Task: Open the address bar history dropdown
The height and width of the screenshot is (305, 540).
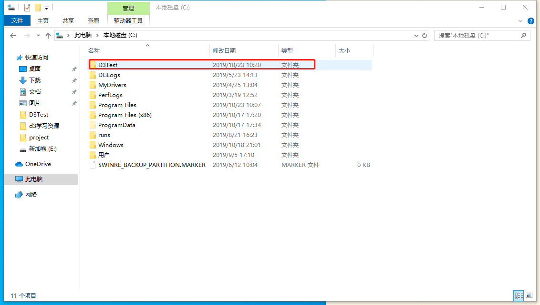Action: (x=415, y=35)
